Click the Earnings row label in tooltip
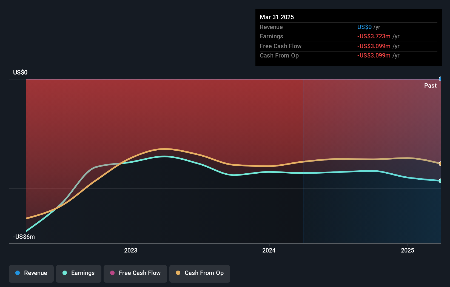The height and width of the screenshot is (287, 450). pos(271,36)
